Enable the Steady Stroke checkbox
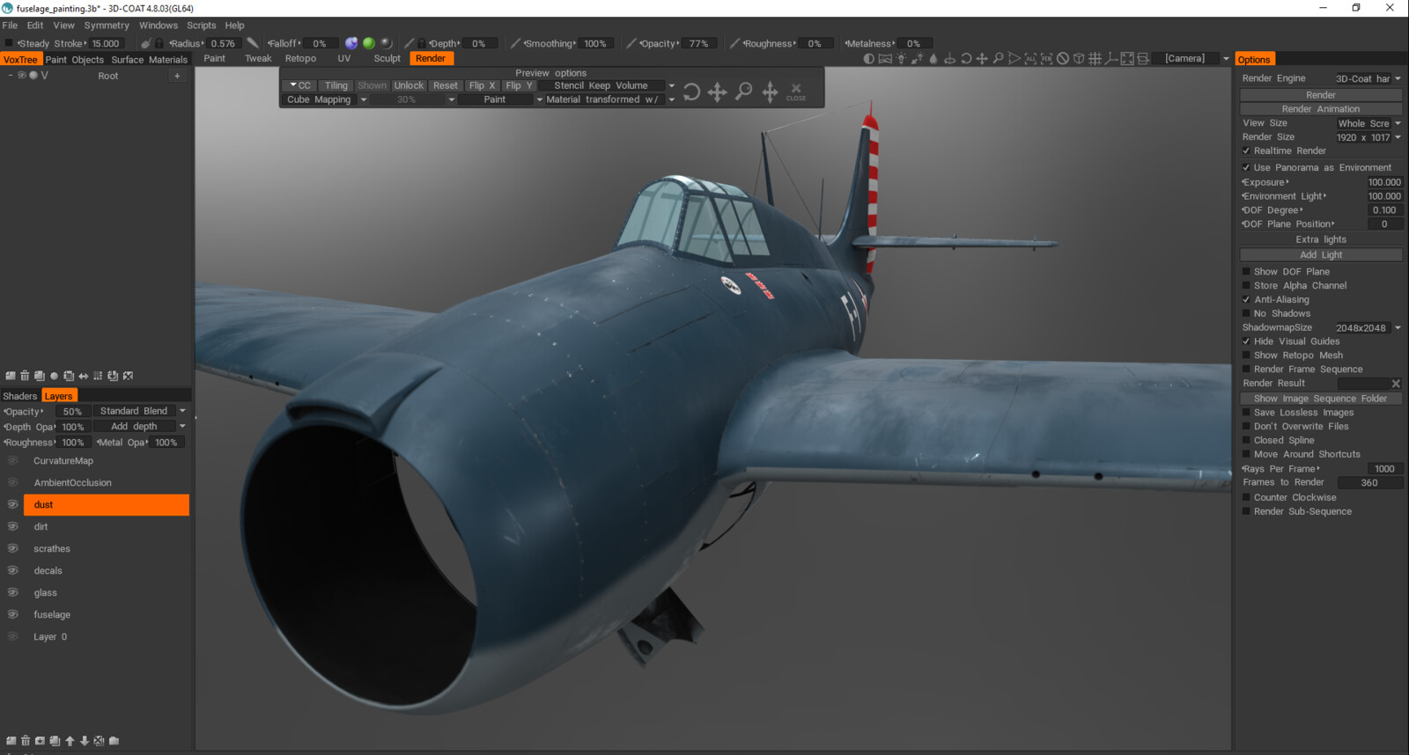This screenshot has height=755, width=1409. (x=9, y=43)
